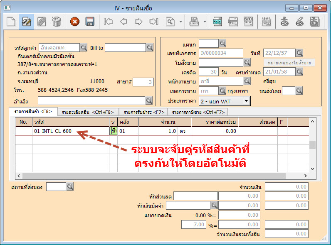Open lookup beside พนักงานขาย field
Image resolution: width=331 pixels, height=245 pixels.
point(247,81)
